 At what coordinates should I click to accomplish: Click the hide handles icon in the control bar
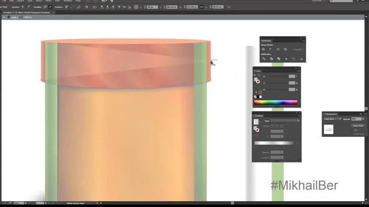[x=50, y=7]
